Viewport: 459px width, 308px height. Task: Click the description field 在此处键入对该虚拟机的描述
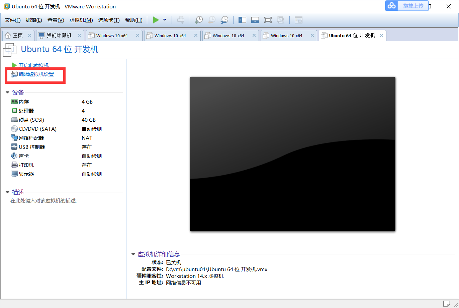coord(44,201)
